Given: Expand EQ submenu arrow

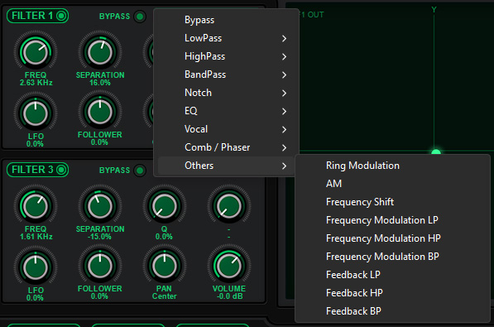Looking at the screenshot, I should [x=284, y=111].
